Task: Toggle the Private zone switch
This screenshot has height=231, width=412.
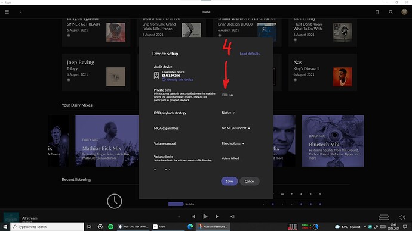Action: pos(225,95)
